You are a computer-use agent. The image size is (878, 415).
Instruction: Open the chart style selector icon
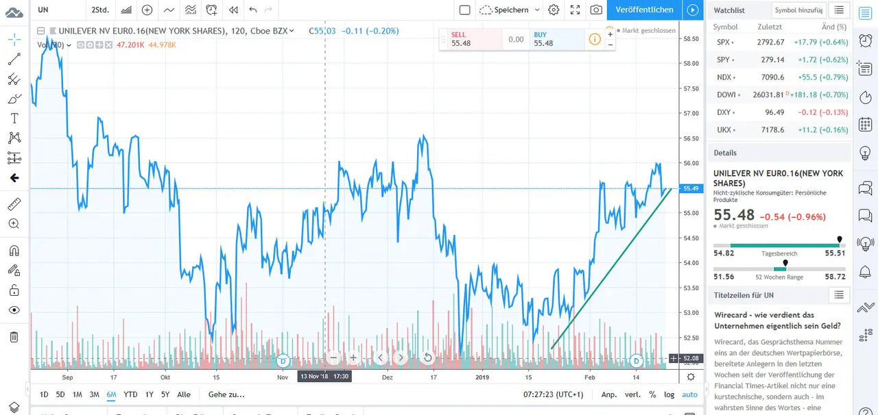click(x=126, y=10)
